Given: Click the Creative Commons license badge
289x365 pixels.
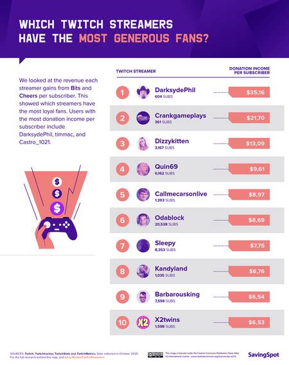Looking at the screenshot, I should click(155, 355).
